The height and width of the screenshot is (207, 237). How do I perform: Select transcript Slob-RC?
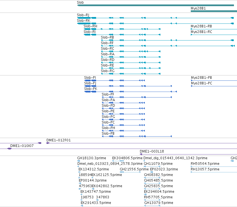tap(107, 49)
